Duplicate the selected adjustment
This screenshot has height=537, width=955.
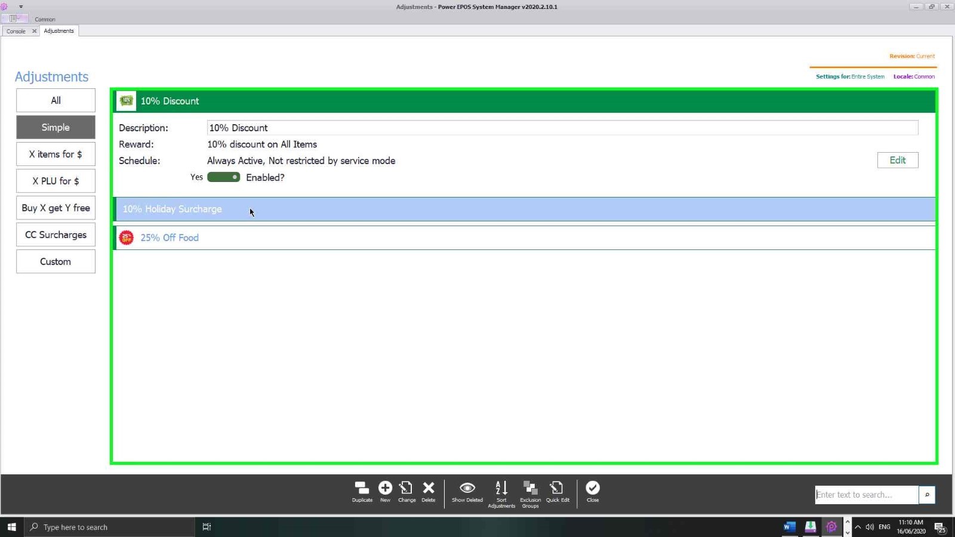tap(362, 492)
